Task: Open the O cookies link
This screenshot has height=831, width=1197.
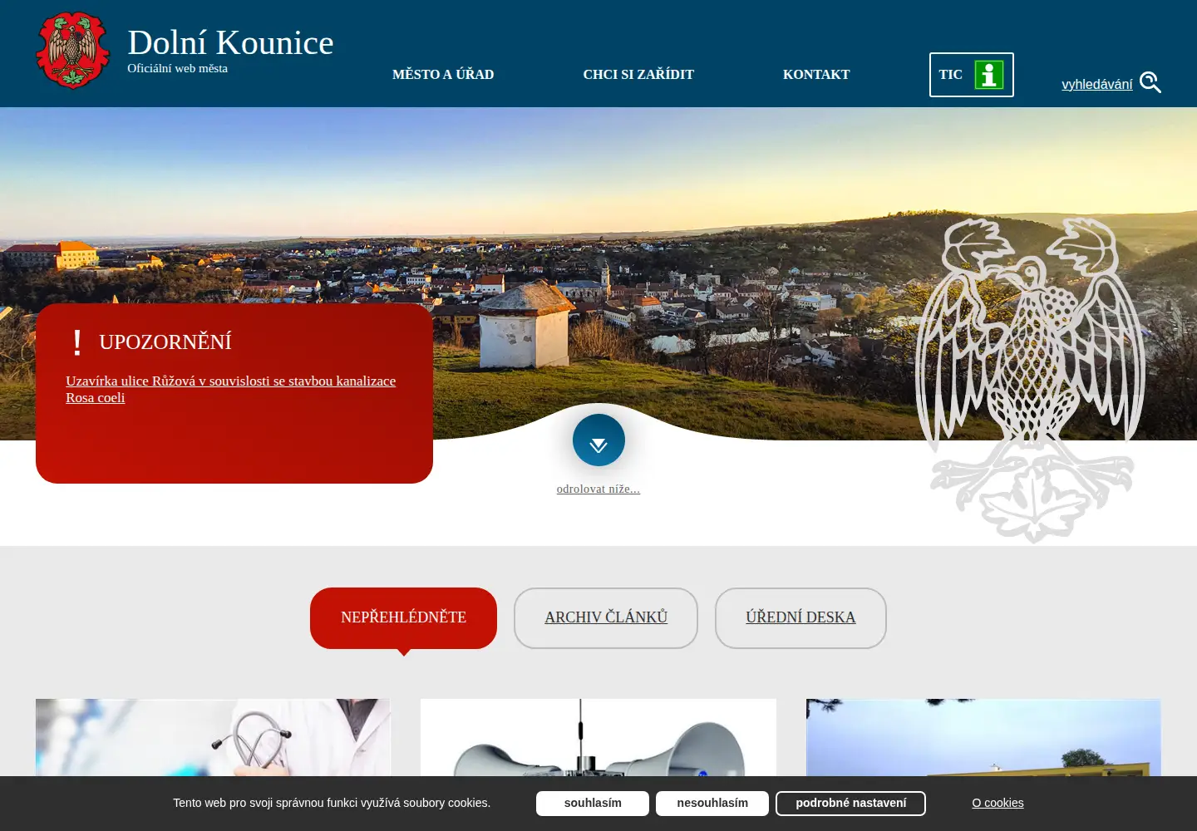Action: coord(997,803)
